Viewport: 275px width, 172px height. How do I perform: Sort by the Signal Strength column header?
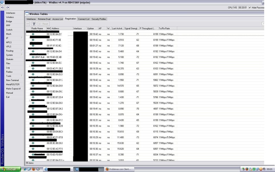tap(132, 28)
